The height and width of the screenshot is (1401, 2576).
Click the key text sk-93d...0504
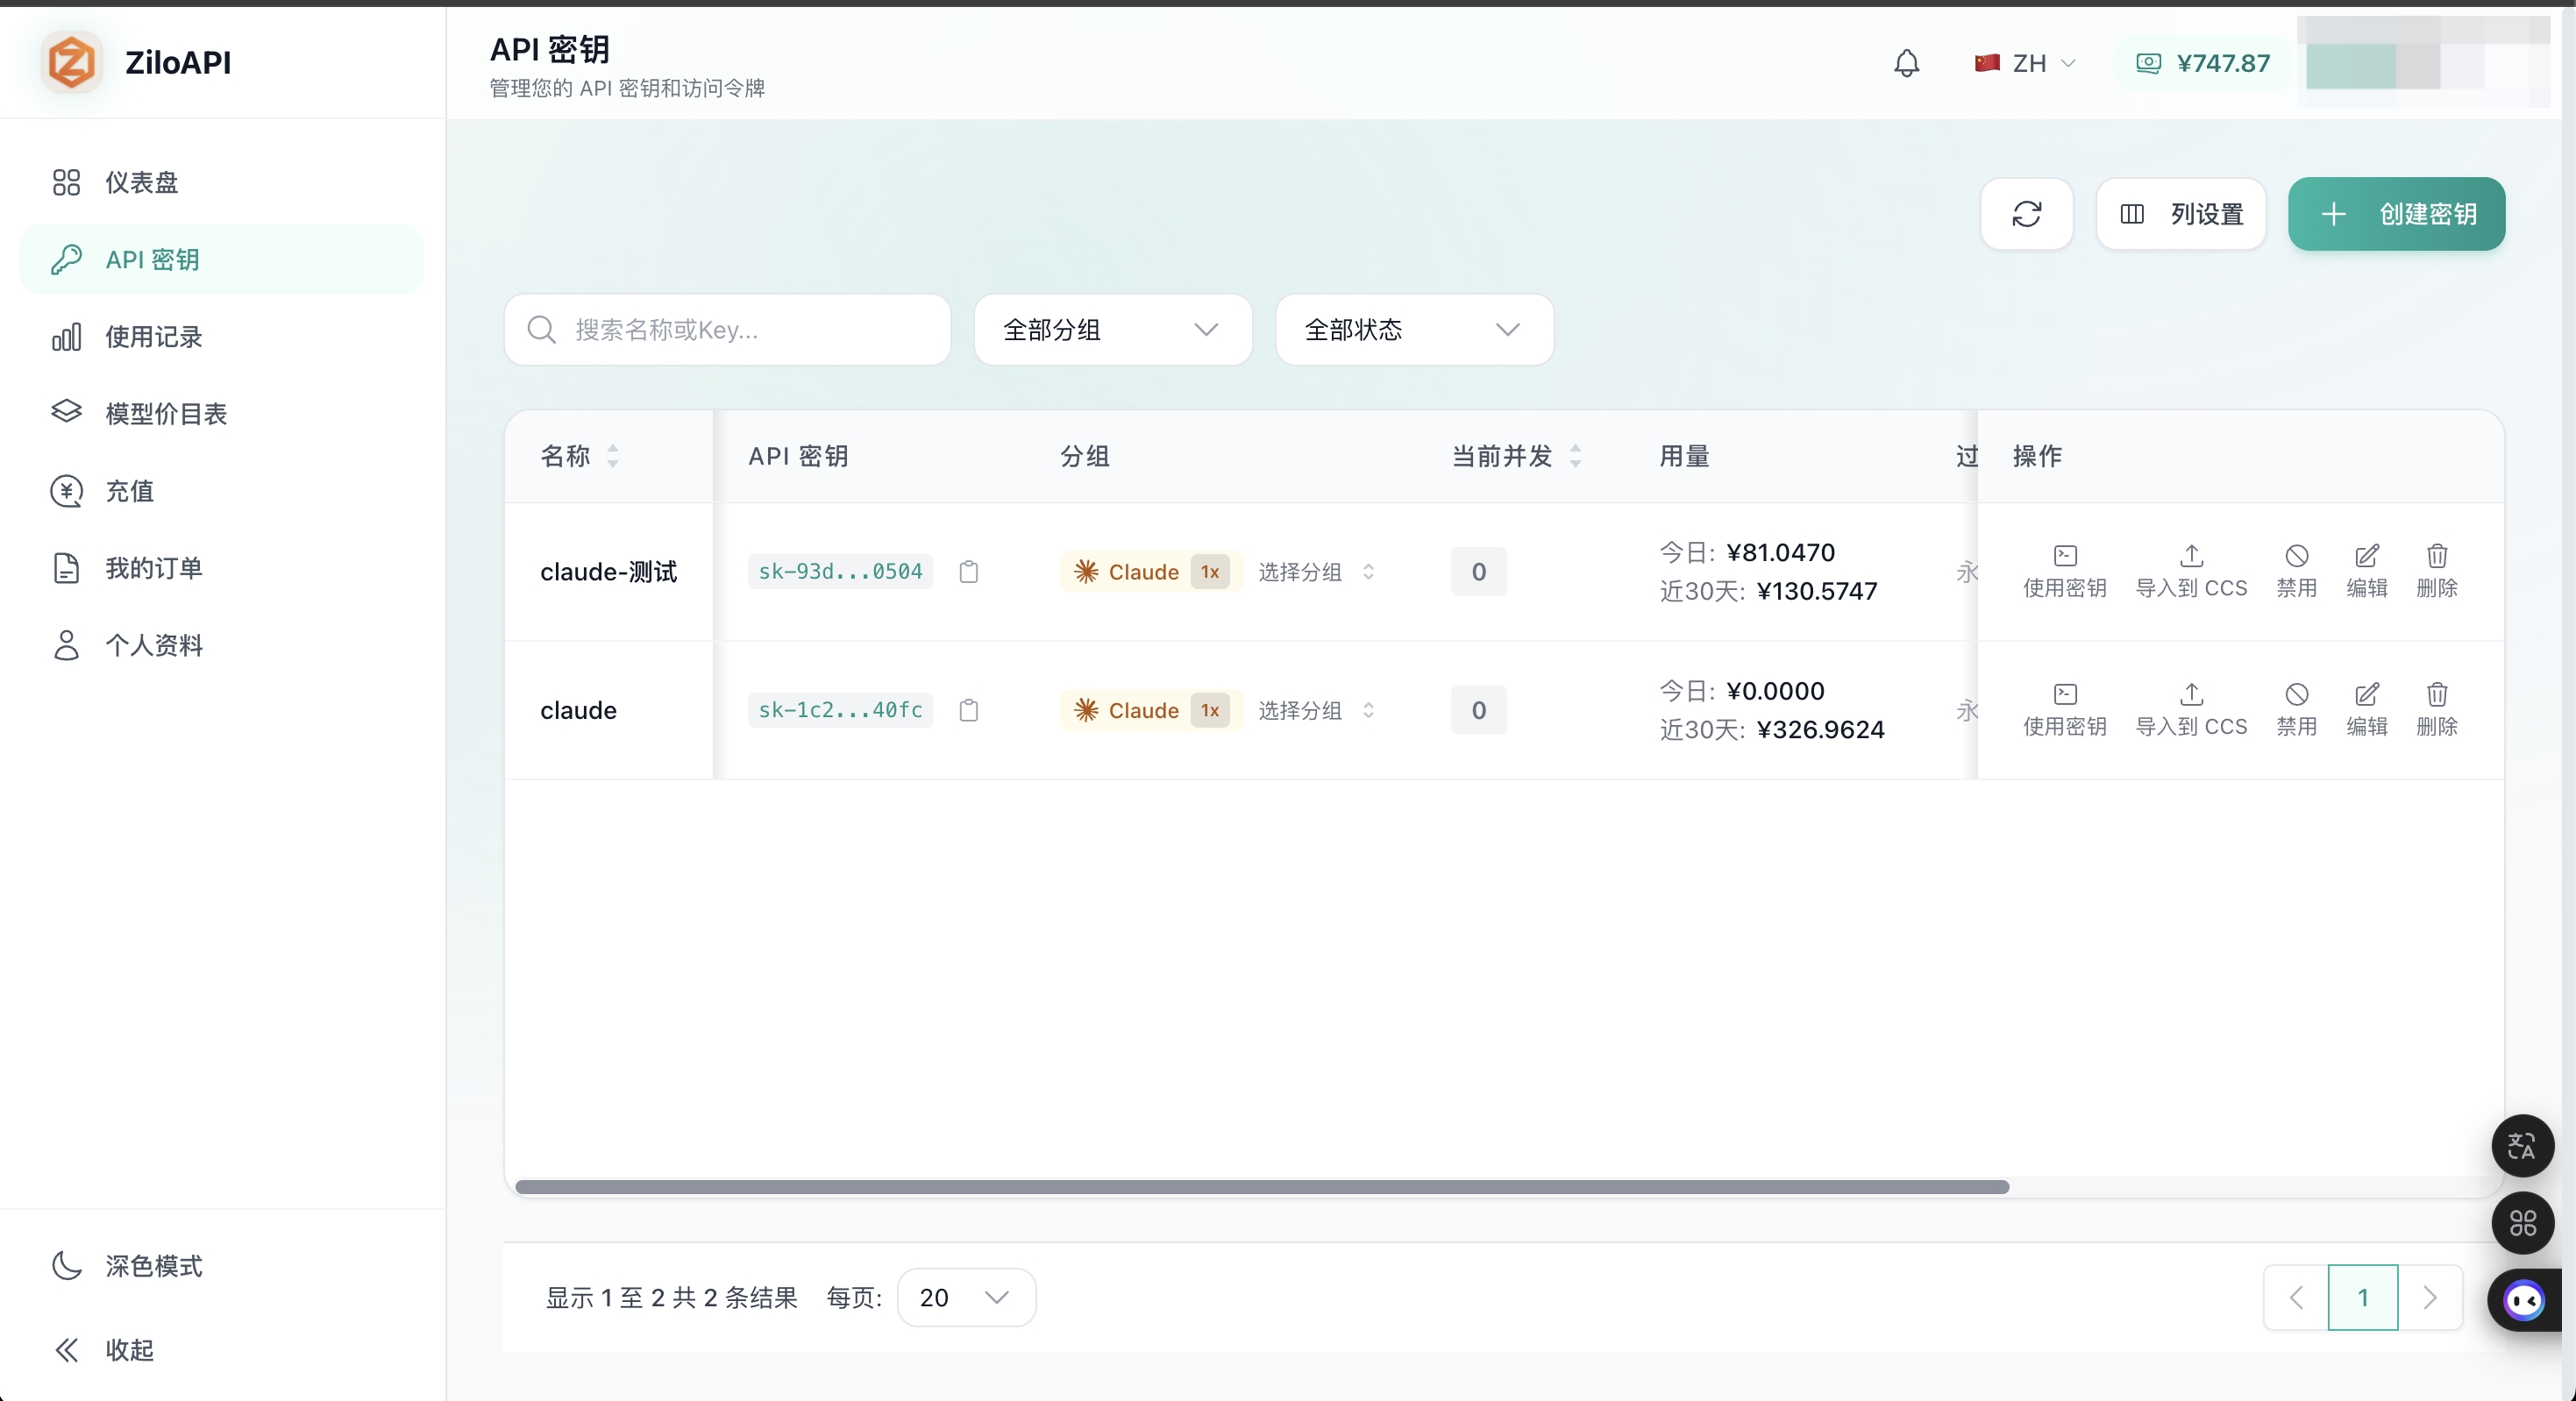pos(840,572)
